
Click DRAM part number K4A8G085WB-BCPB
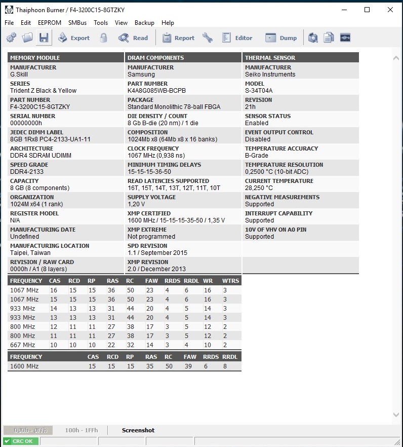[156, 91]
